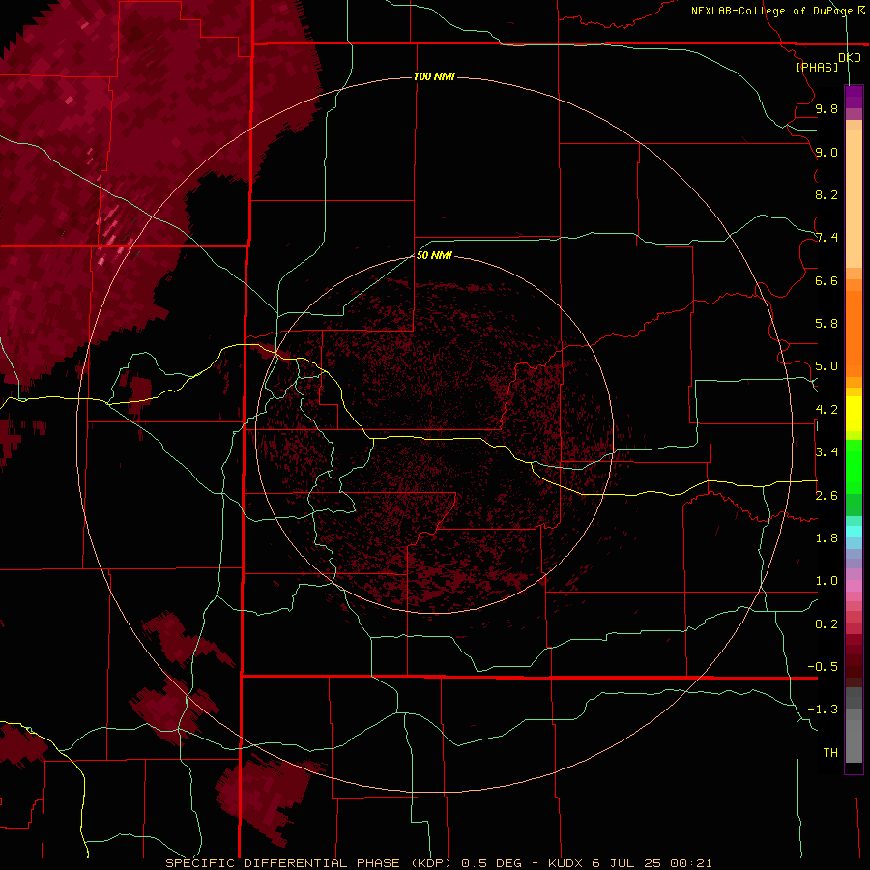This screenshot has width=870, height=870.
Task: Pick the 6.6 legend value
Action: click(x=826, y=280)
